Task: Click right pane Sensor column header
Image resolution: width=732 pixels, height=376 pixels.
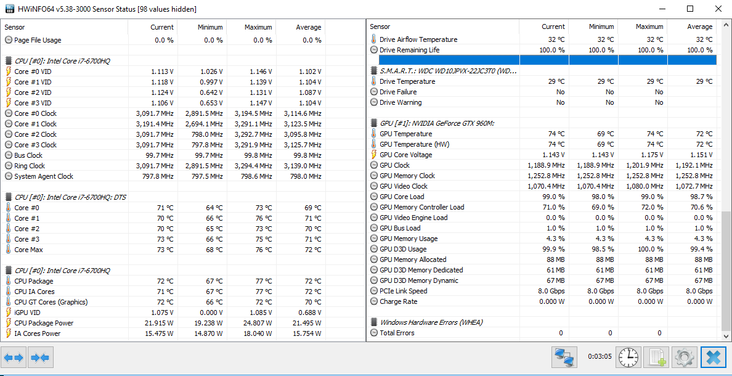Action: pos(443,27)
